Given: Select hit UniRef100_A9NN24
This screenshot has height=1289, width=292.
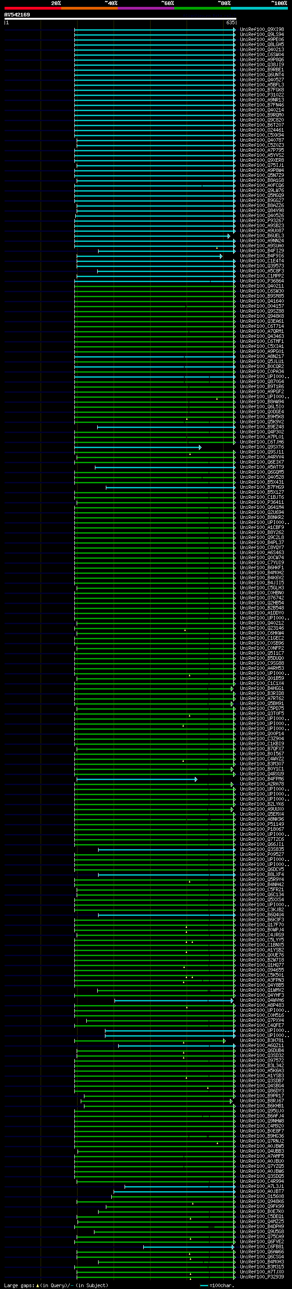Looking at the screenshot, I should [261, 241].
